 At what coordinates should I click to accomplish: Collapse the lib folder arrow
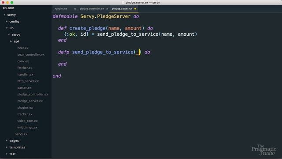coord(7,28)
